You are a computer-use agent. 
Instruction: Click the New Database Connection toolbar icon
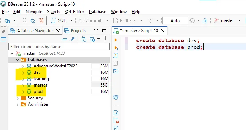coord(7,20)
